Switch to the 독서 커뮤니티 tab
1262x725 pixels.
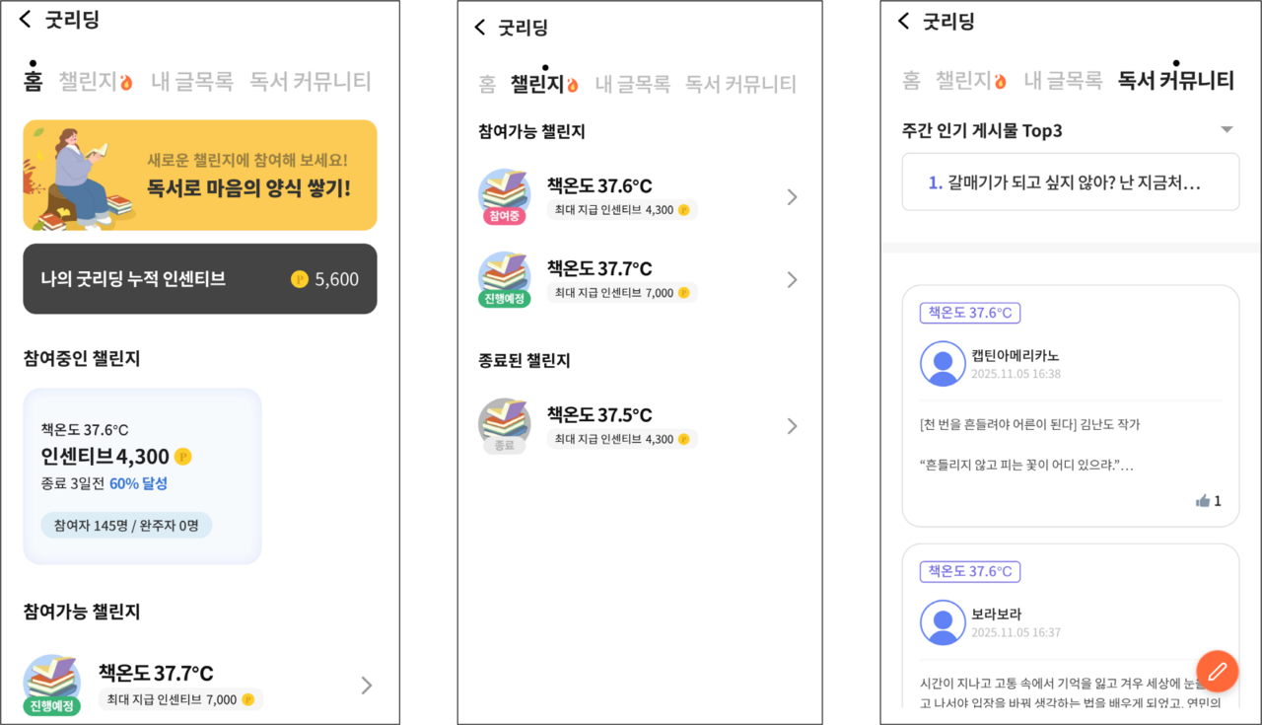point(310,81)
